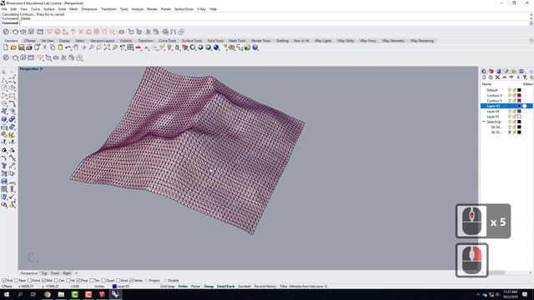
Task: Click the Move Layer Down arrow
Action: tap(511, 77)
